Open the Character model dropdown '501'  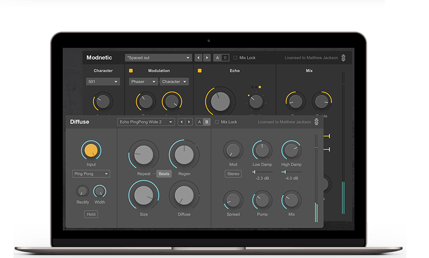coord(103,82)
